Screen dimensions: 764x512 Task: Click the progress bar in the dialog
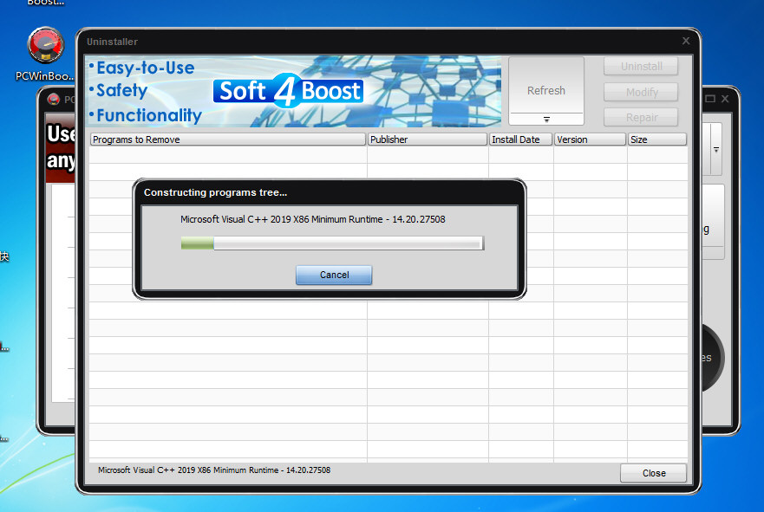coord(332,243)
